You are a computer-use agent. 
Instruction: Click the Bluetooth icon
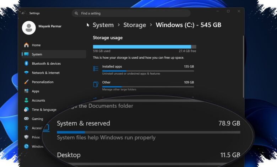[26, 63]
